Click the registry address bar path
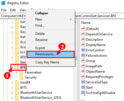Screen dimensions: 124x101 tap(62, 16)
